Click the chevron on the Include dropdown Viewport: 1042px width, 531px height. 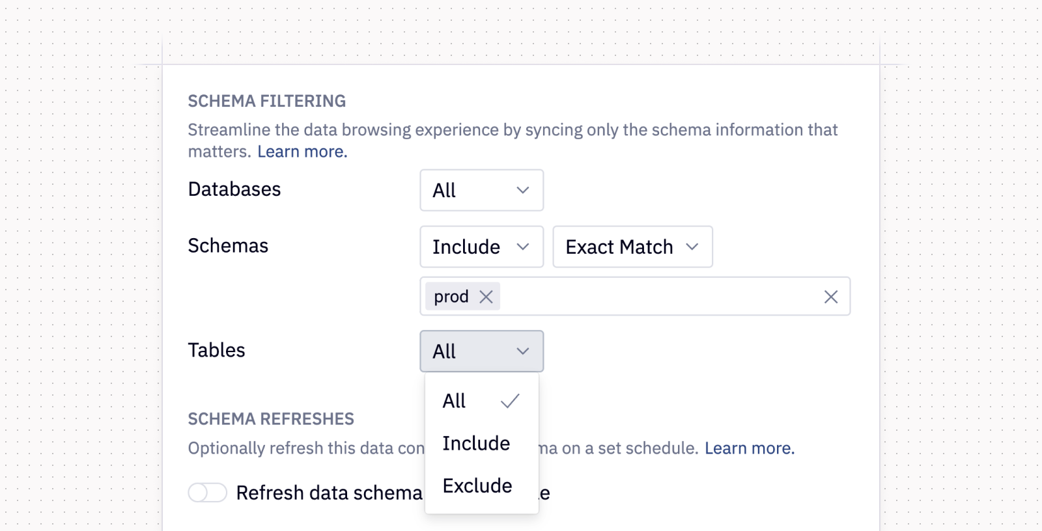(524, 247)
